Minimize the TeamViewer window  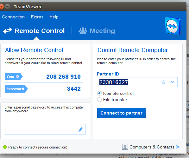8,7
